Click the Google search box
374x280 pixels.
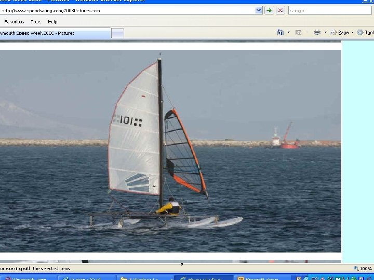330,10
